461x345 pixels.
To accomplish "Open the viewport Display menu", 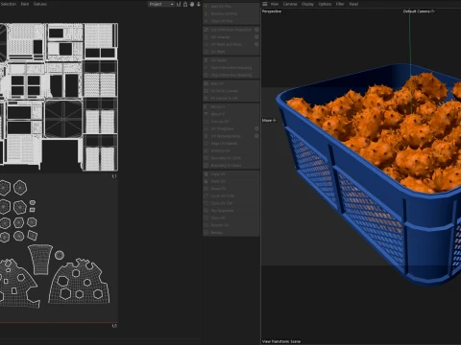I will [307, 4].
